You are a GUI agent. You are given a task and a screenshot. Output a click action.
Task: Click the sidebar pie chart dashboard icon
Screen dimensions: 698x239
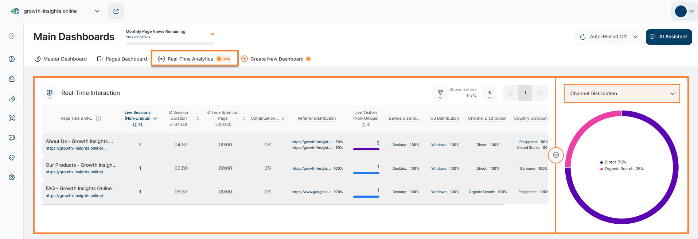pos(12,59)
